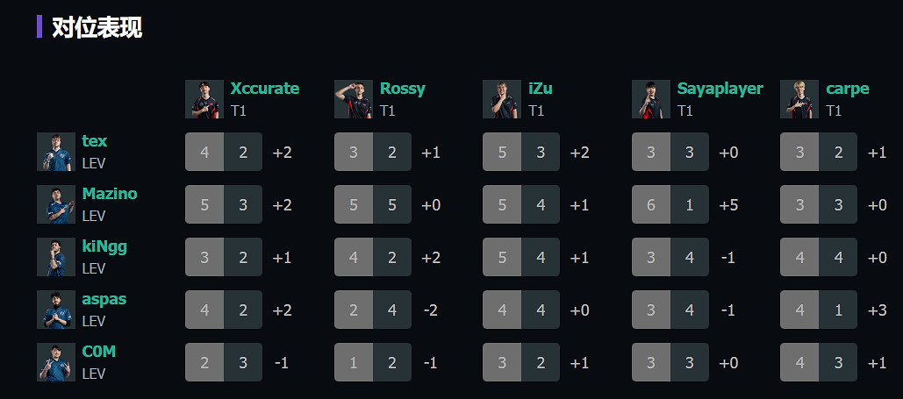
Task: Click Sayaplayer's avatar image
Action: click(x=651, y=99)
